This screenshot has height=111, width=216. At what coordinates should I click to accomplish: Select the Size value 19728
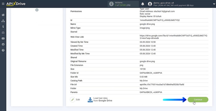point(142,69)
